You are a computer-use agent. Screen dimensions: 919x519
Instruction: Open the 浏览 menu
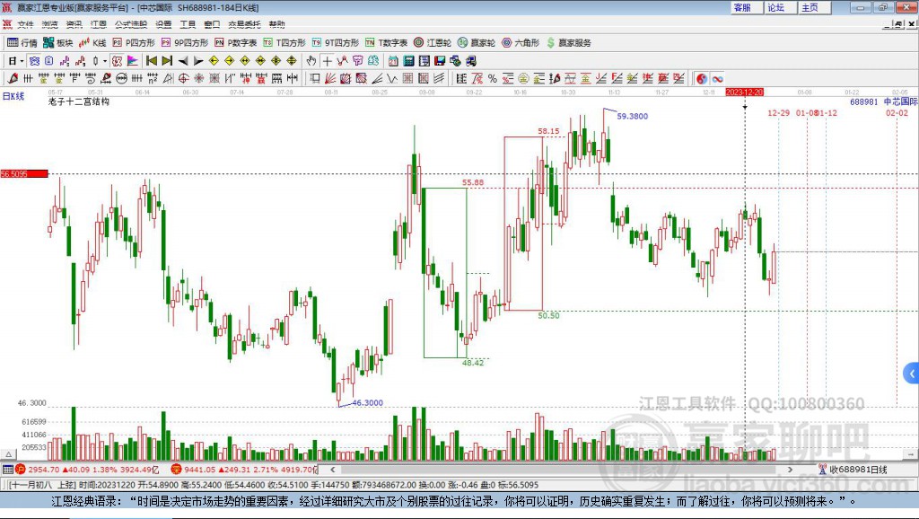(50, 24)
